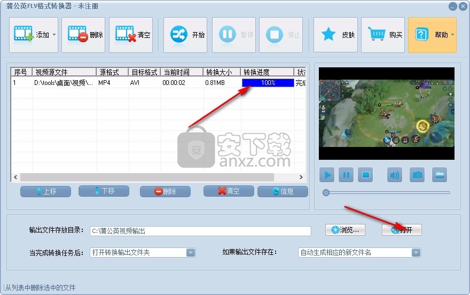Click the 打开 output folder button

[x=402, y=230]
